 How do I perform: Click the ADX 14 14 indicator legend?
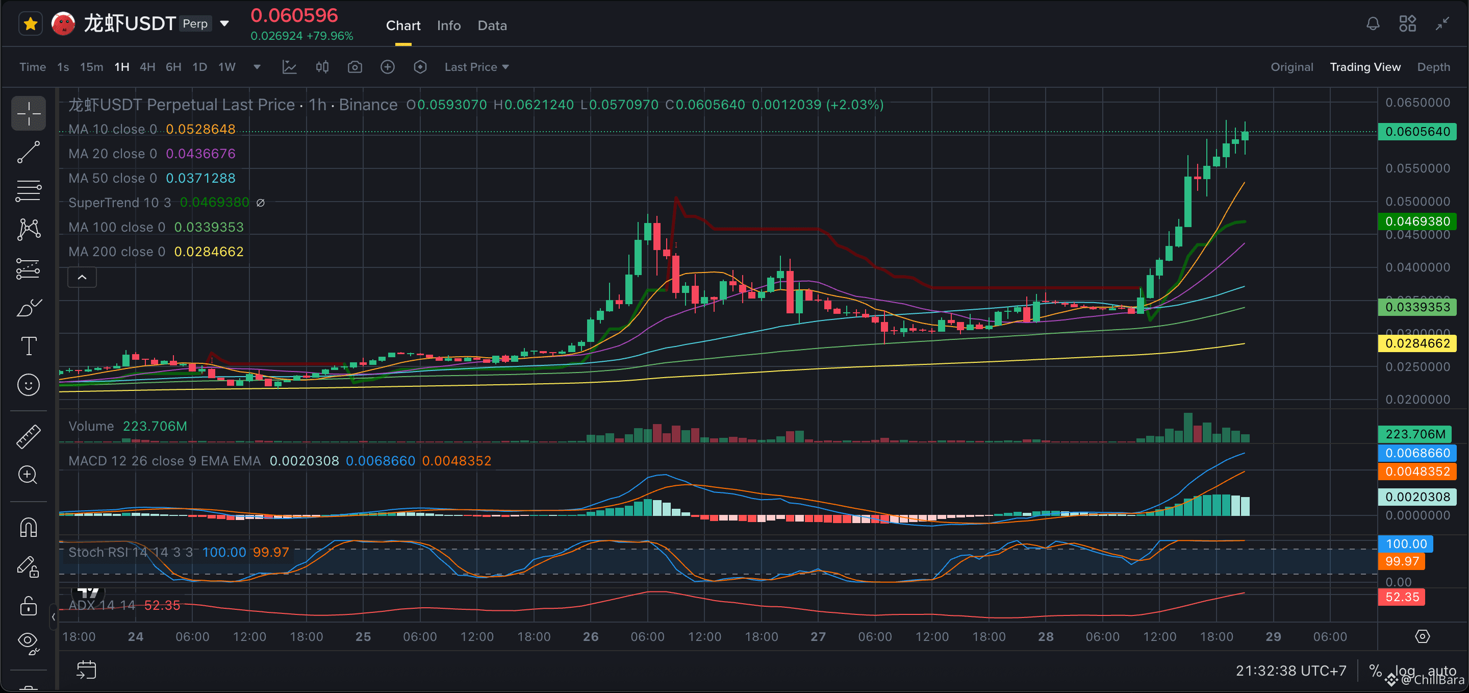(102, 605)
